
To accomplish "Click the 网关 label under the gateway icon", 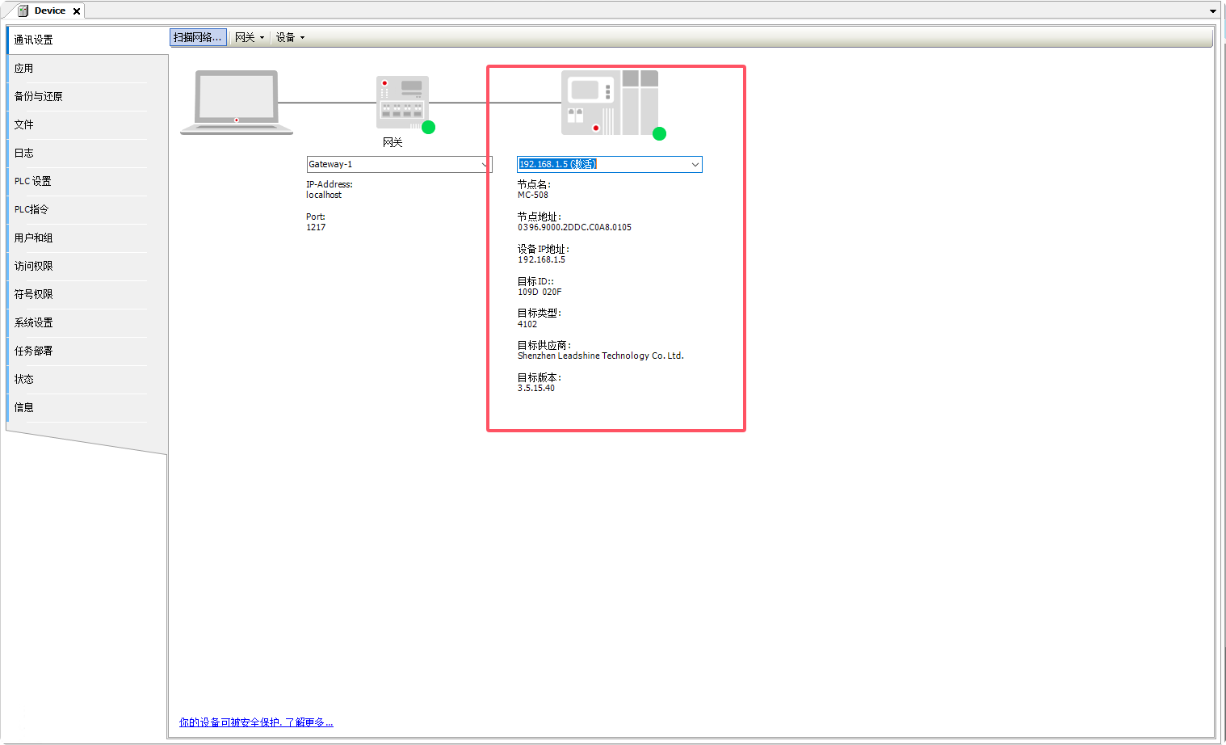I will coord(393,142).
